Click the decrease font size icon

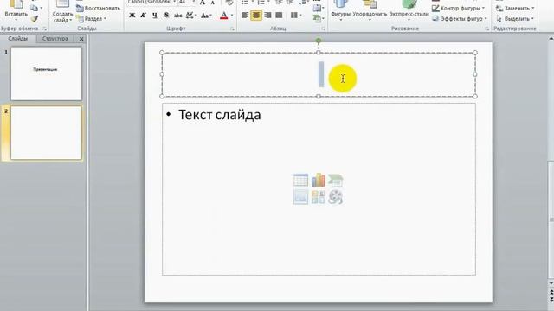(213, 3)
